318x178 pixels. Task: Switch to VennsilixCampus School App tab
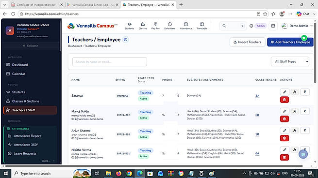click(92, 5)
